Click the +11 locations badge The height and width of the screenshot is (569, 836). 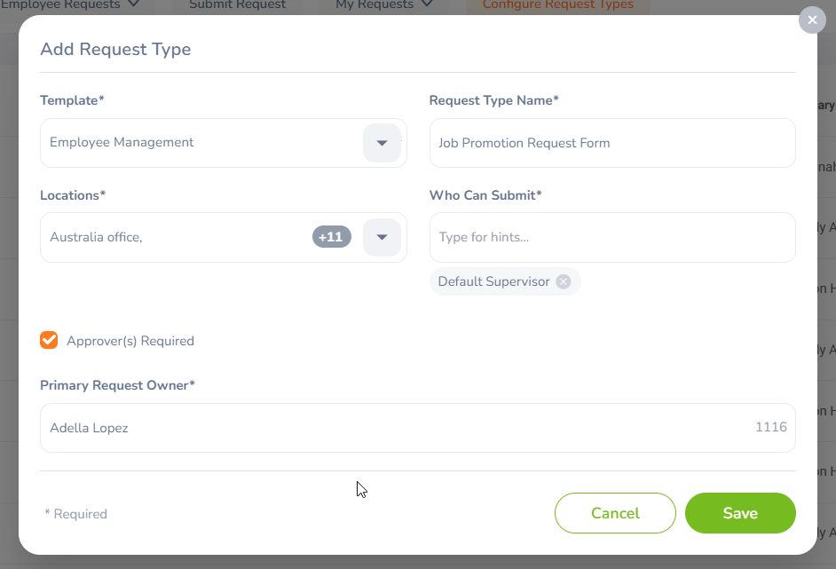click(331, 236)
